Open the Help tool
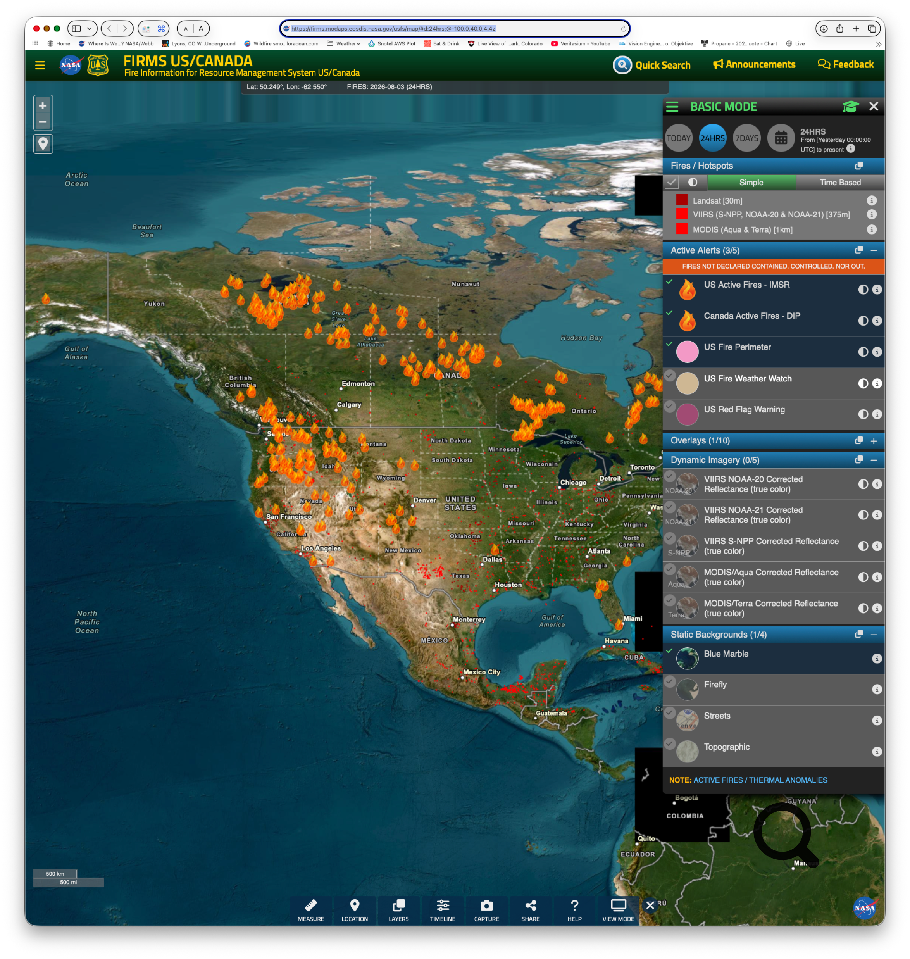The height and width of the screenshot is (959, 910). coord(574,910)
